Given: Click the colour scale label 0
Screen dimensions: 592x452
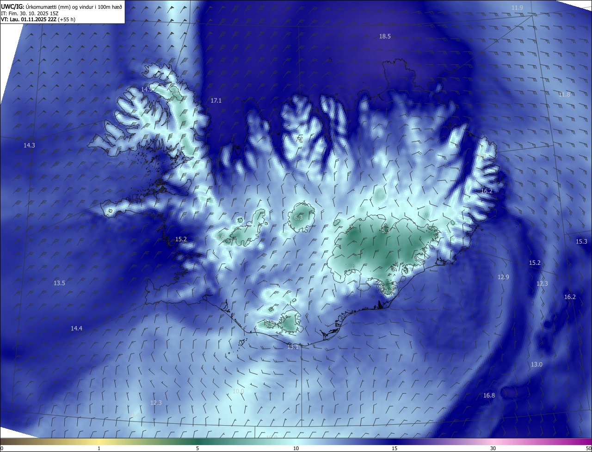Looking at the screenshot, I should 2,448.
